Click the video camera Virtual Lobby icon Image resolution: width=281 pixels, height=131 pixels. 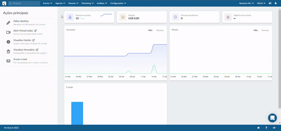[x=8, y=32]
